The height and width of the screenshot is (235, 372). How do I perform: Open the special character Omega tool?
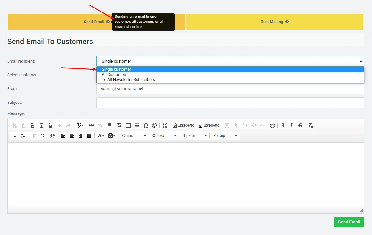(x=146, y=125)
